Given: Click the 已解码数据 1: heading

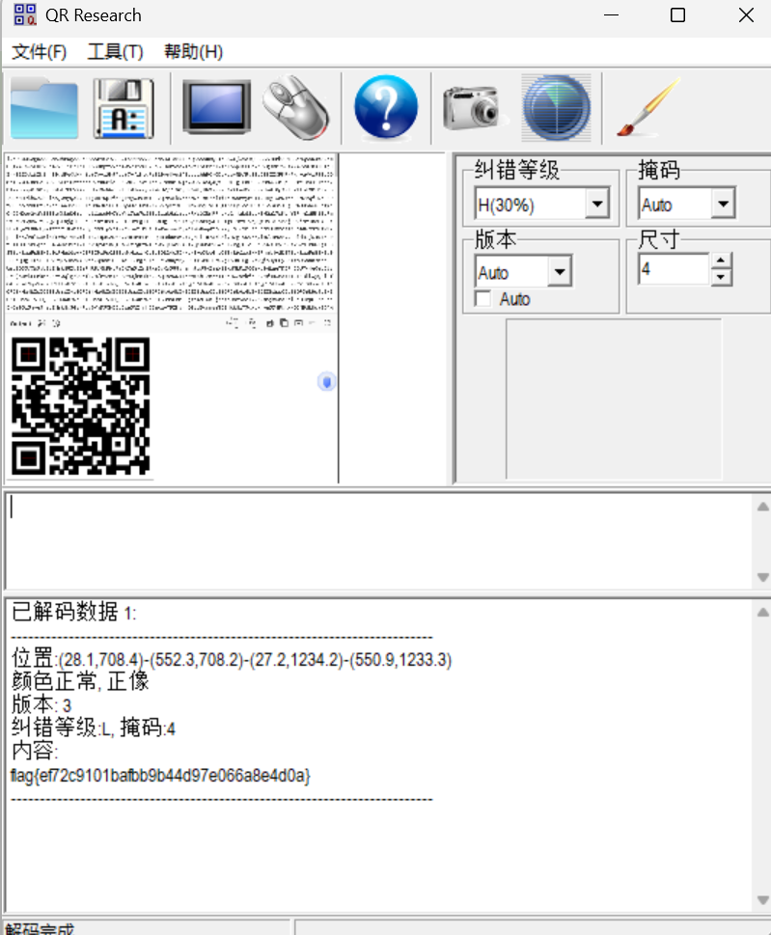Looking at the screenshot, I should [74, 612].
